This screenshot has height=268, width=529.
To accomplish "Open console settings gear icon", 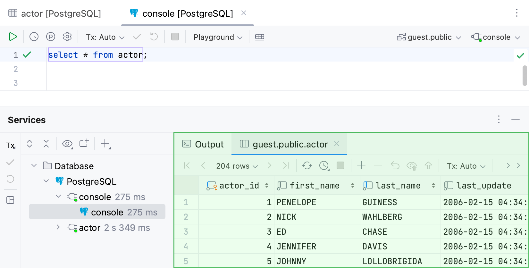I will click(x=67, y=37).
